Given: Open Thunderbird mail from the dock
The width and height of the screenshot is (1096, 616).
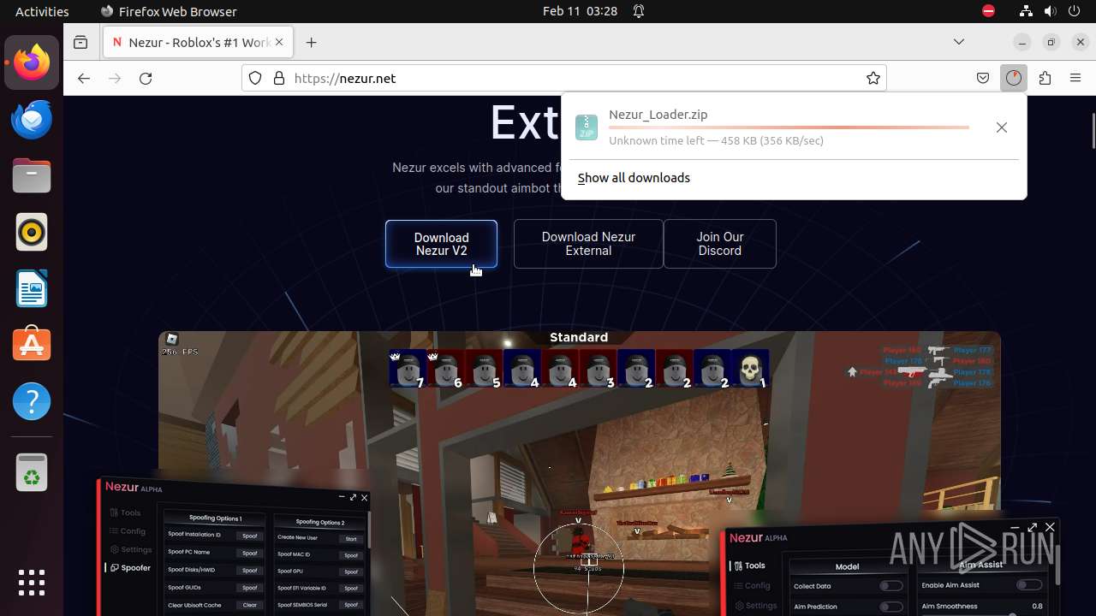Looking at the screenshot, I should point(32,119).
